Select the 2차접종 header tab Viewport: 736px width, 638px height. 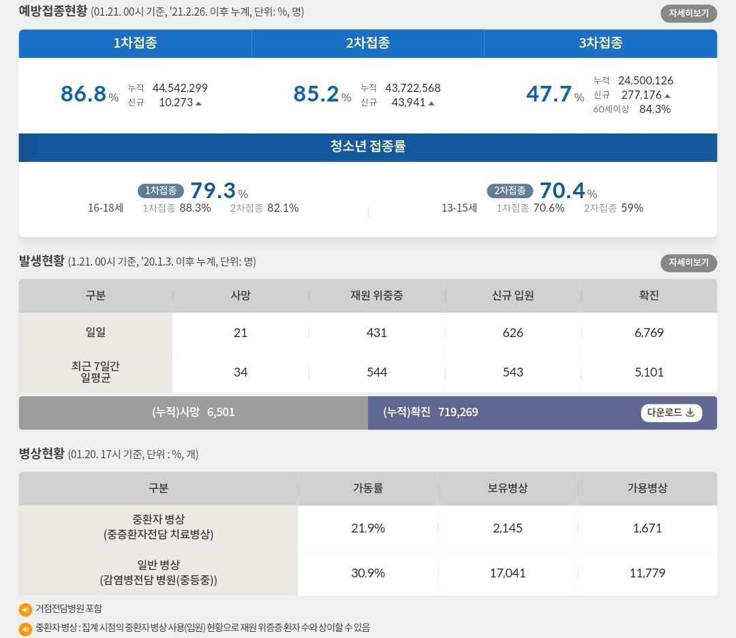(x=368, y=43)
